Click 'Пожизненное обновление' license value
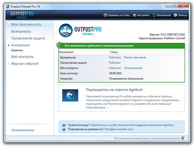The width and height of the screenshot is (194, 147). [126, 79]
